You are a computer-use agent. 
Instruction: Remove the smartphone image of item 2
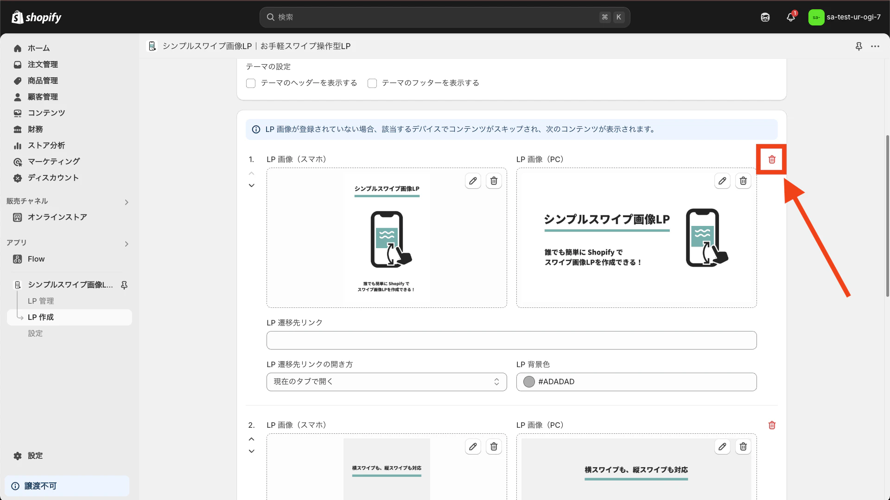point(494,447)
